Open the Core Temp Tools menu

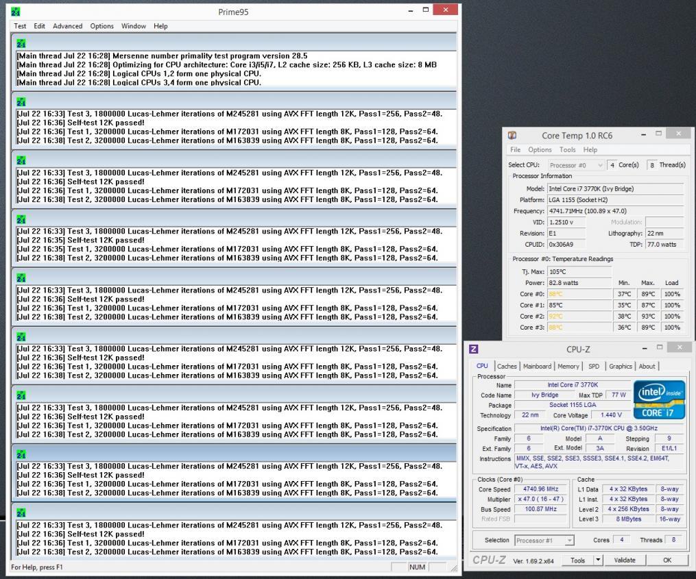point(567,149)
